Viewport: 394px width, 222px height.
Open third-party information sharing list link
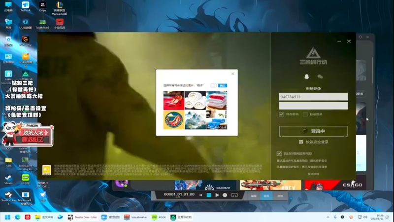315,167
